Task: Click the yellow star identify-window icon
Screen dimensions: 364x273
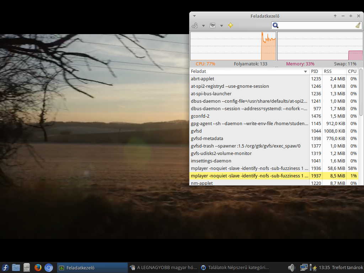Action: (x=230, y=25)
